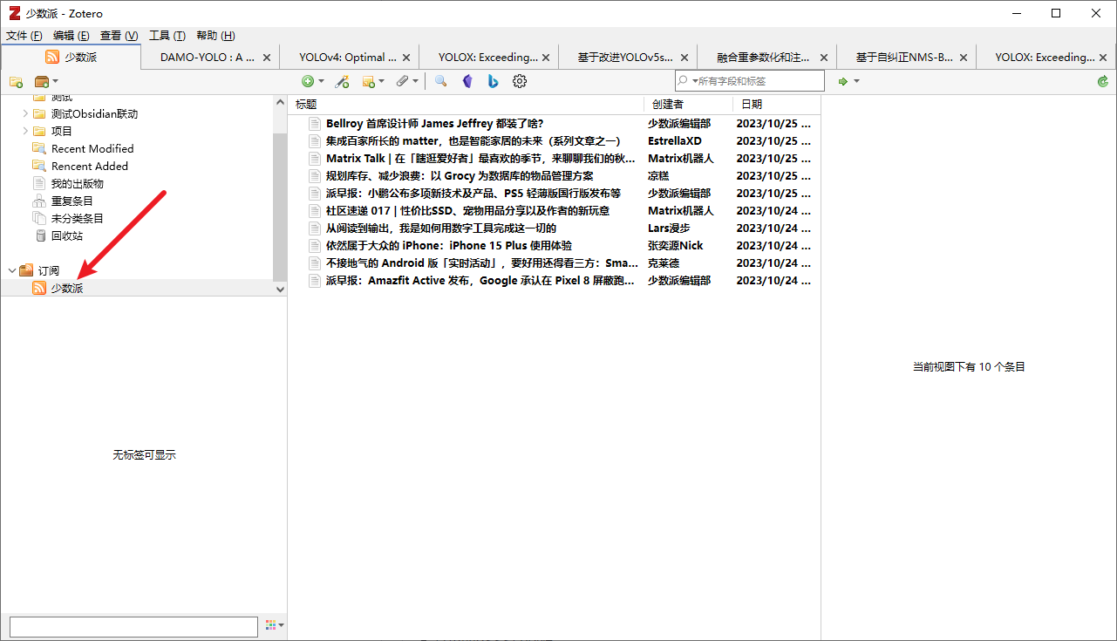
Task: Open the 工具 menu
Action: (167, 36)
